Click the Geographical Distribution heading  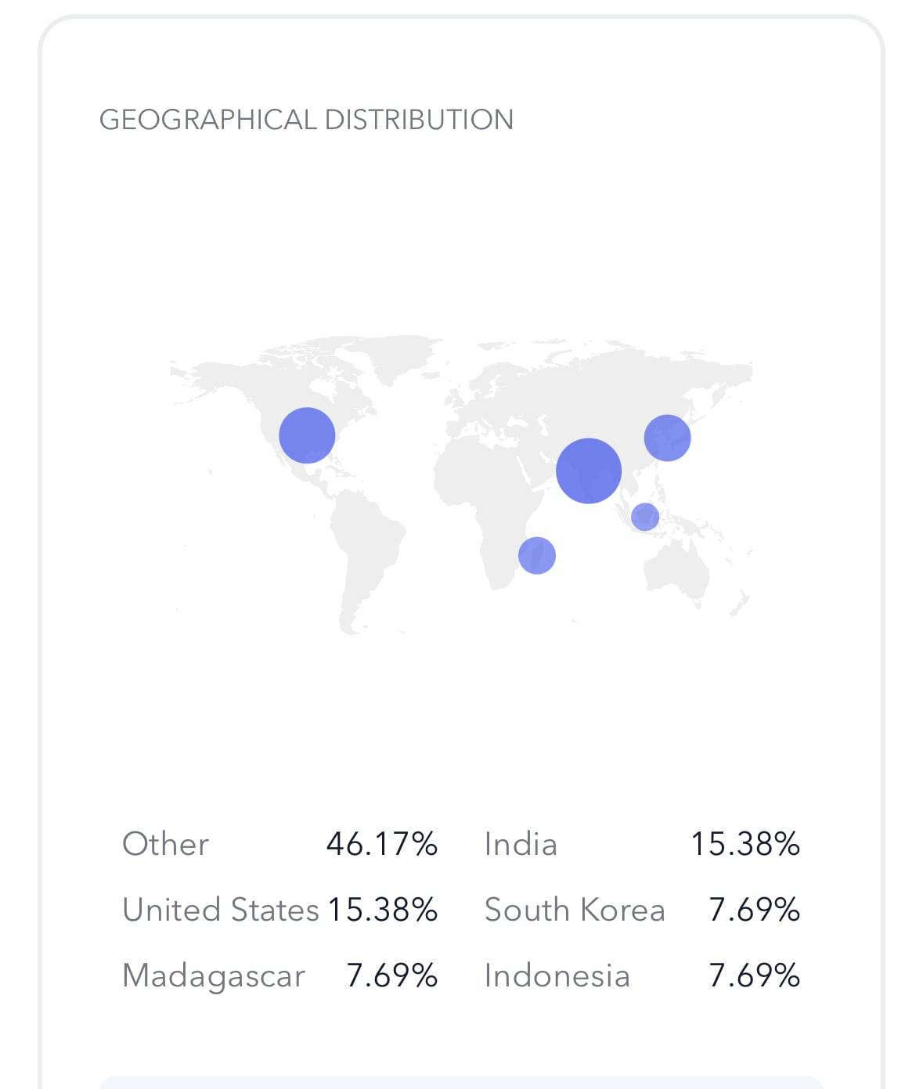coord(306,120)
